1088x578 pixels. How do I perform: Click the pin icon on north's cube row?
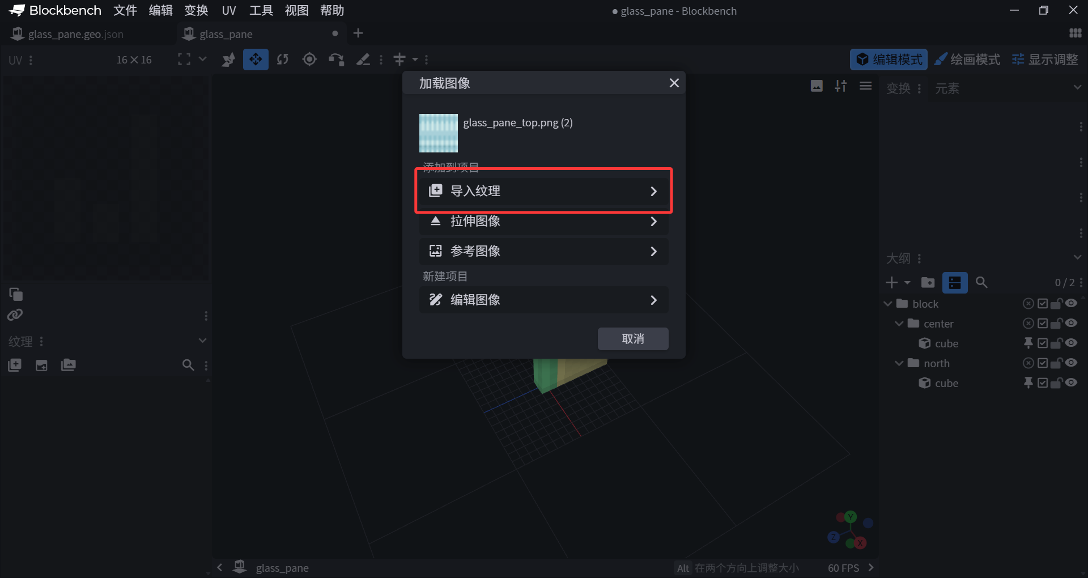click(x=1028, y=382)
